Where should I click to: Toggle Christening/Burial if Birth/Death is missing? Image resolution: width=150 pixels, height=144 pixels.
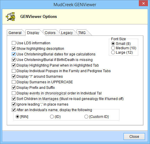[x=14, y=60]
